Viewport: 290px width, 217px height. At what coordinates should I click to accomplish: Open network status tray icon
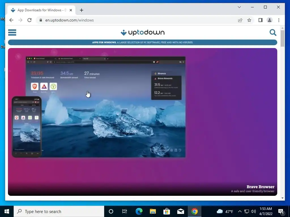click(x=247, y=211)
